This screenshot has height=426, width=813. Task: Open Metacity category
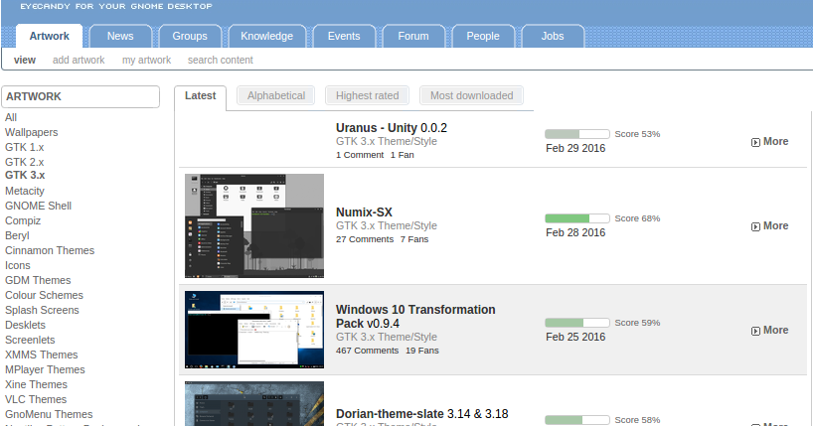pos(25,192)
